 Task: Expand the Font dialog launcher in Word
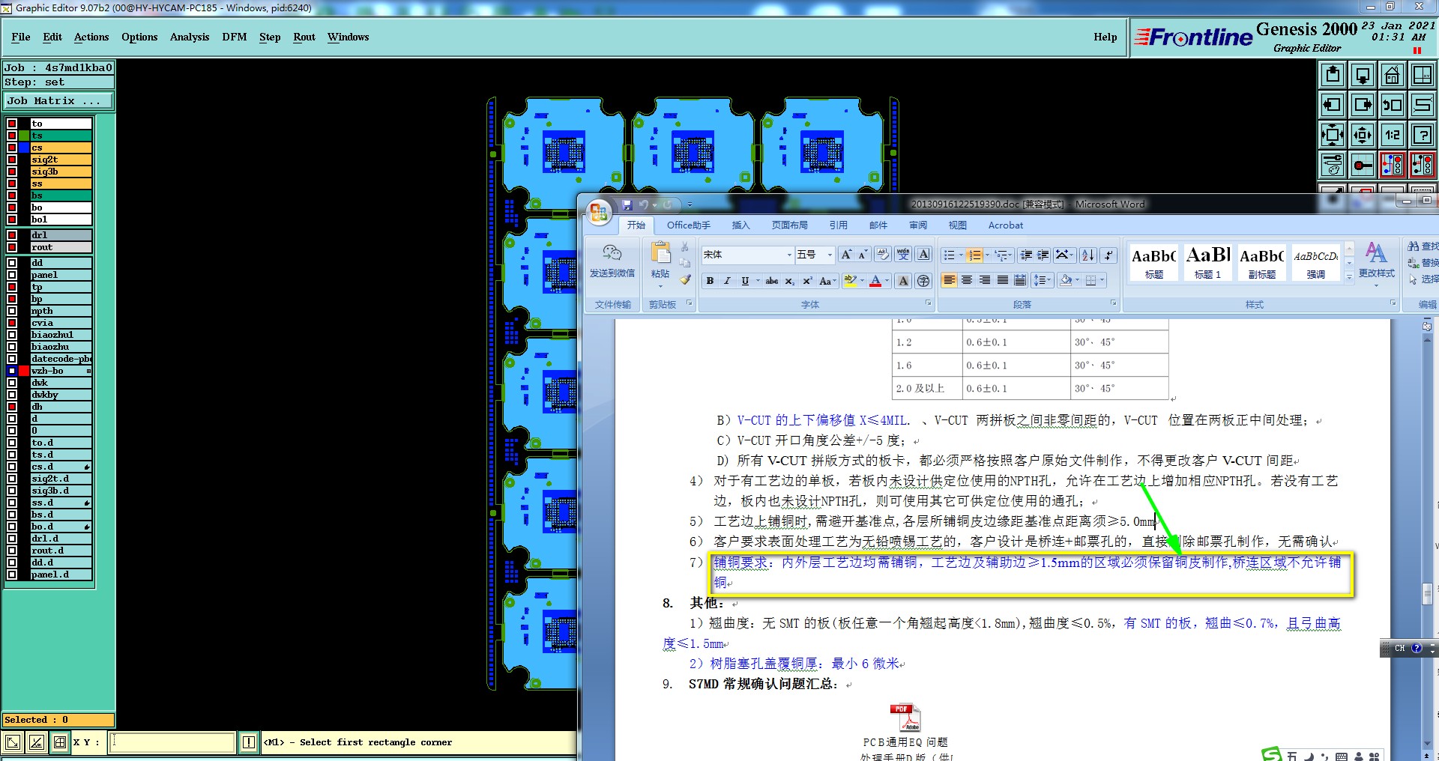[x=928, y=303]
